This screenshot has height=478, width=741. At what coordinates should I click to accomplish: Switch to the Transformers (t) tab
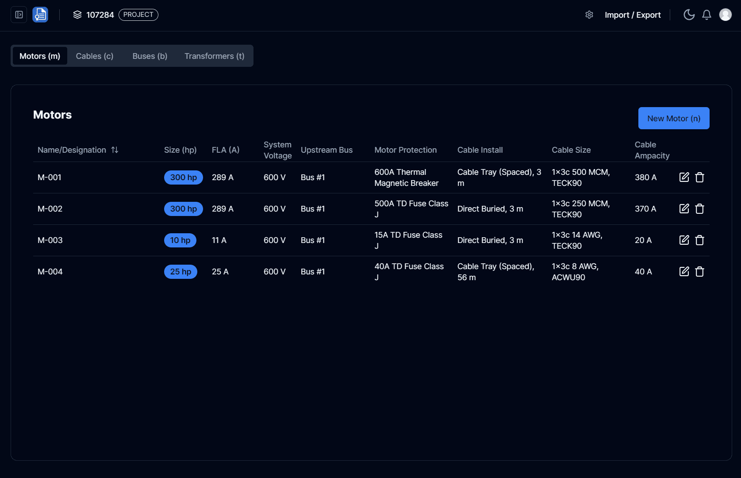tap(215, 56)
